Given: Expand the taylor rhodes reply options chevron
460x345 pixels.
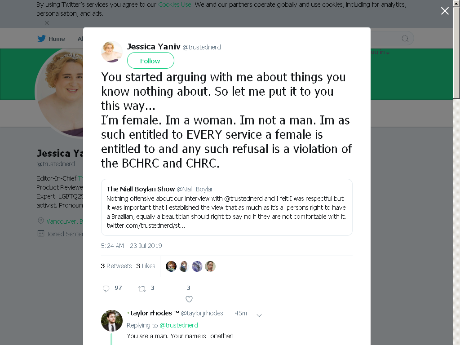Looking at the screenshot, I should point(259,315).
